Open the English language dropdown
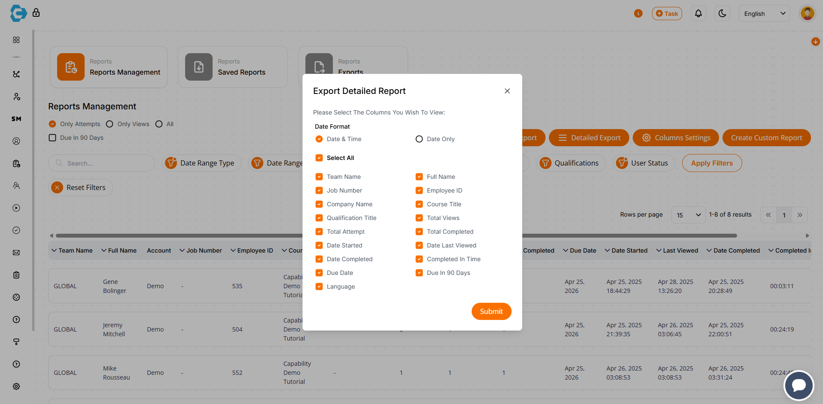This screenshot has height=404, width=823. pos(764,13)
